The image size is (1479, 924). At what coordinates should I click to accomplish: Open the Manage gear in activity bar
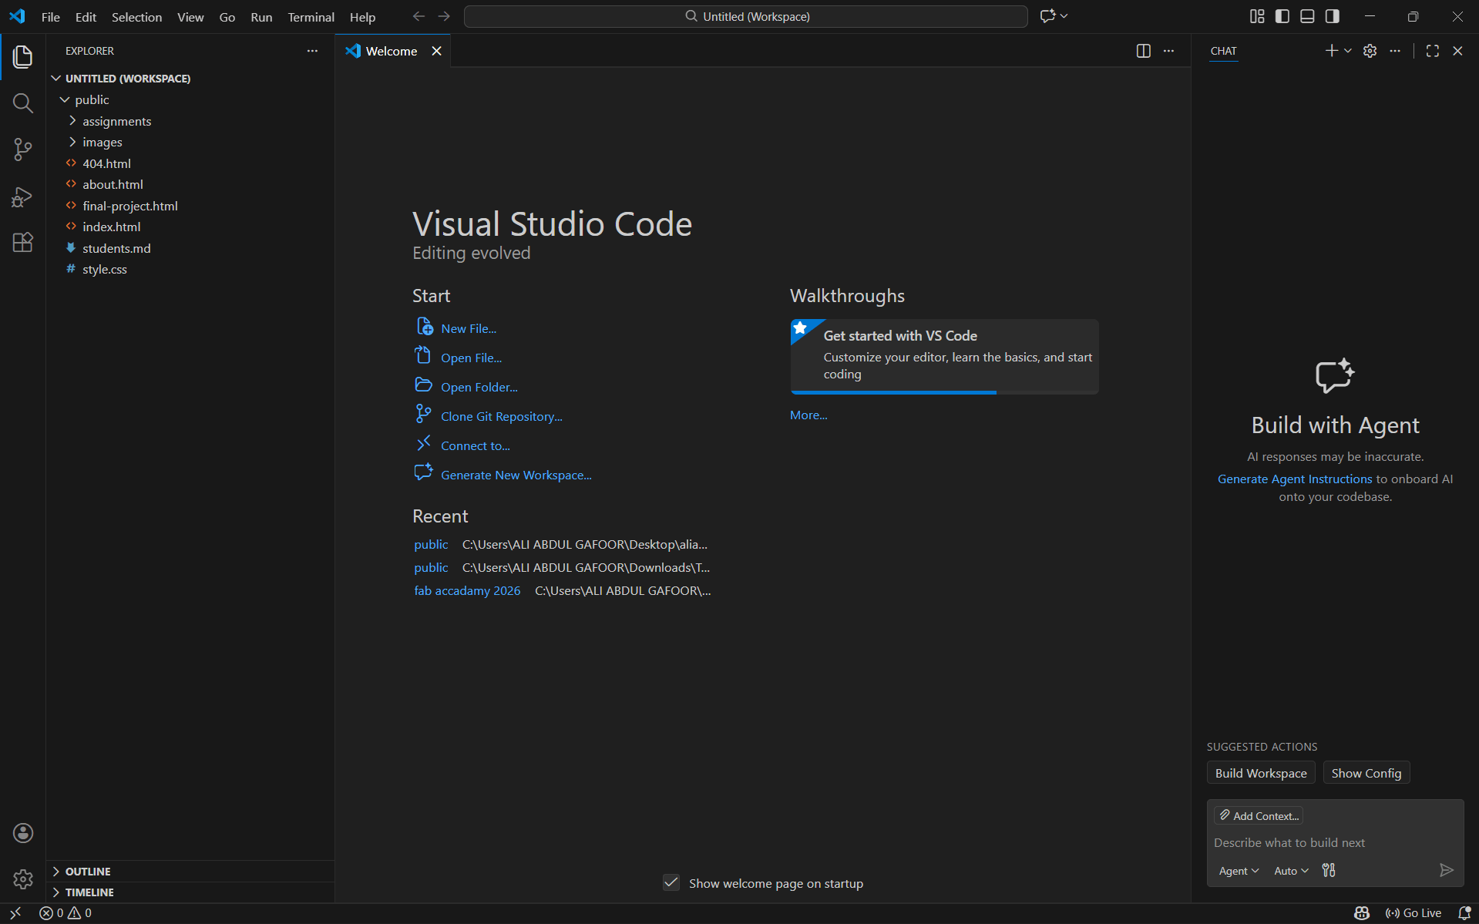[x=23, y=879]
